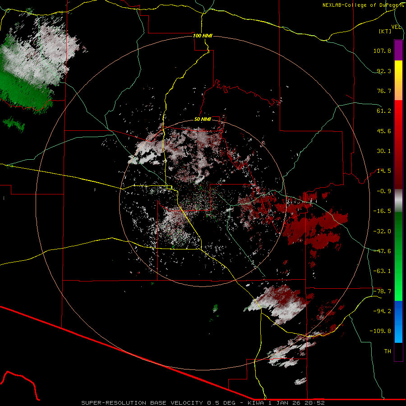Screen dimensions: 406x406
Task: Click the -78.7 value on velocity scale
Action: [382, 291]
